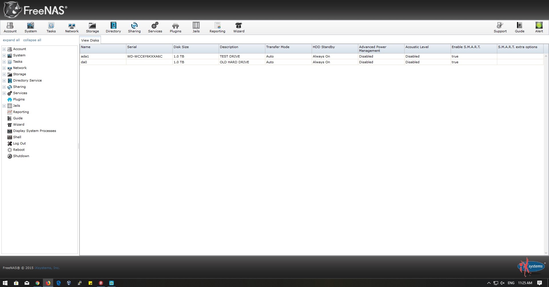Open the Jails toolbar icon
Viewport: 549px width, 287px height.
pyautogui.click(x=196, y=27)
